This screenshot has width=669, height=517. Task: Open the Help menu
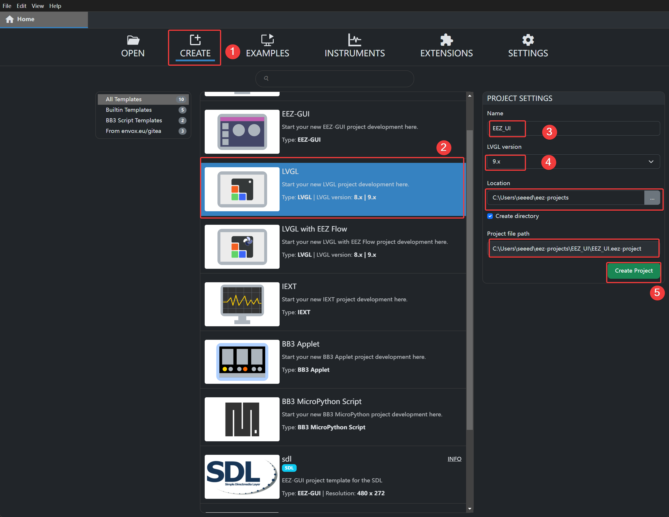tap(55, 6)
